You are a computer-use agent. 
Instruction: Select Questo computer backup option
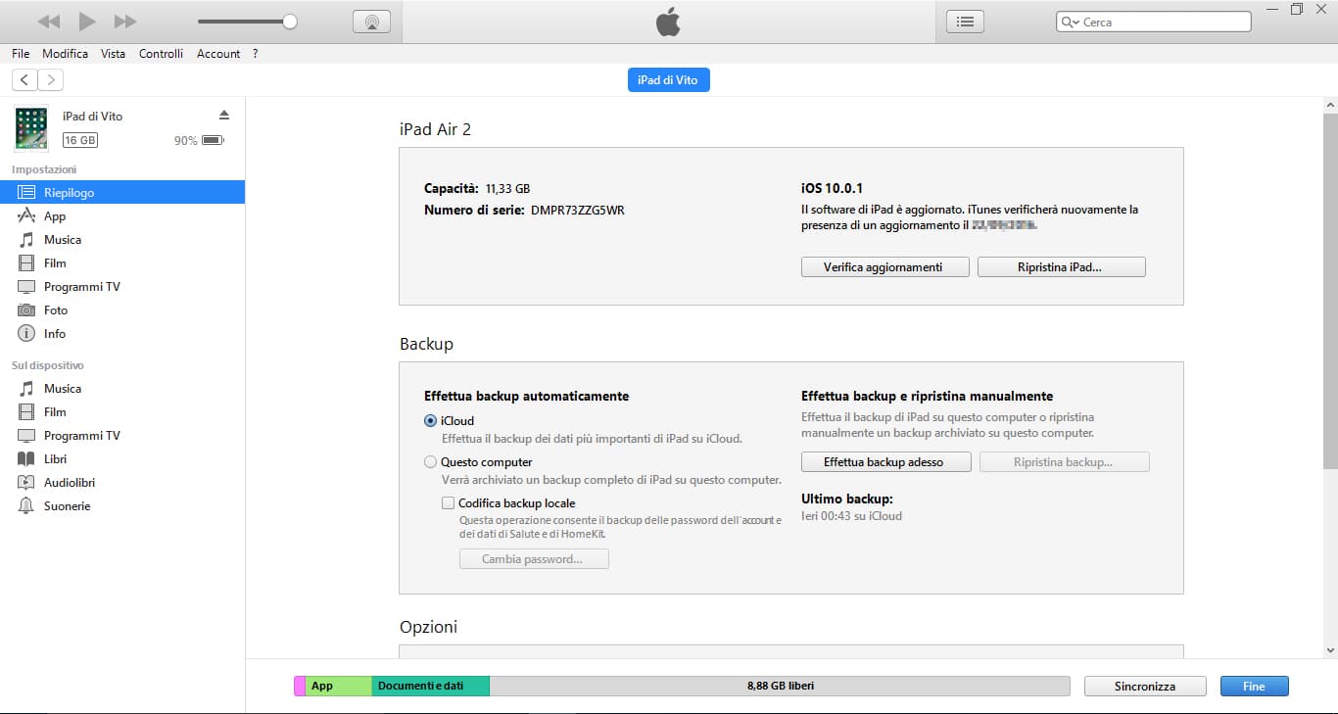431,462
